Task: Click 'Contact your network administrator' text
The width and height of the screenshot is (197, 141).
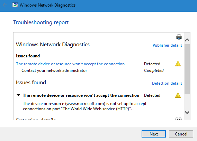Action: [54, 70]
